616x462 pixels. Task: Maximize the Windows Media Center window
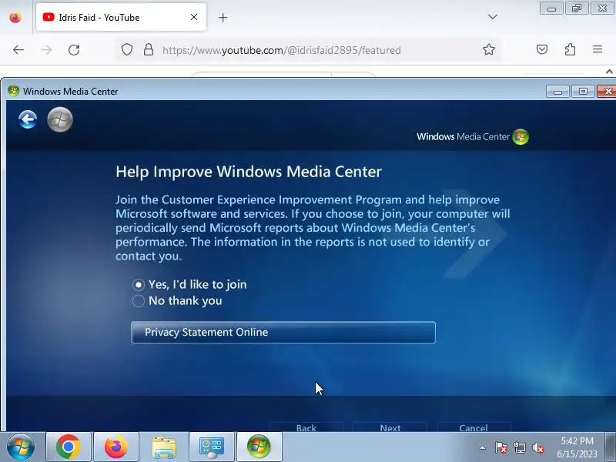583,92
